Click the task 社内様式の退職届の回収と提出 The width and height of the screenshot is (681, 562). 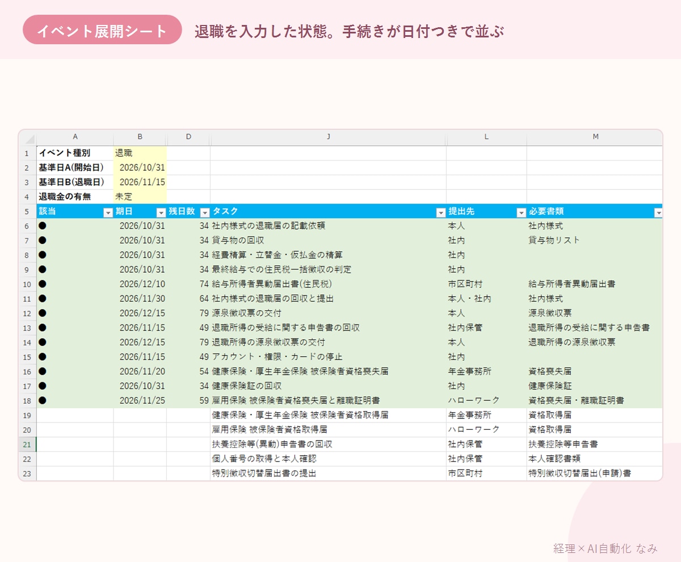[x=272, y=298]
